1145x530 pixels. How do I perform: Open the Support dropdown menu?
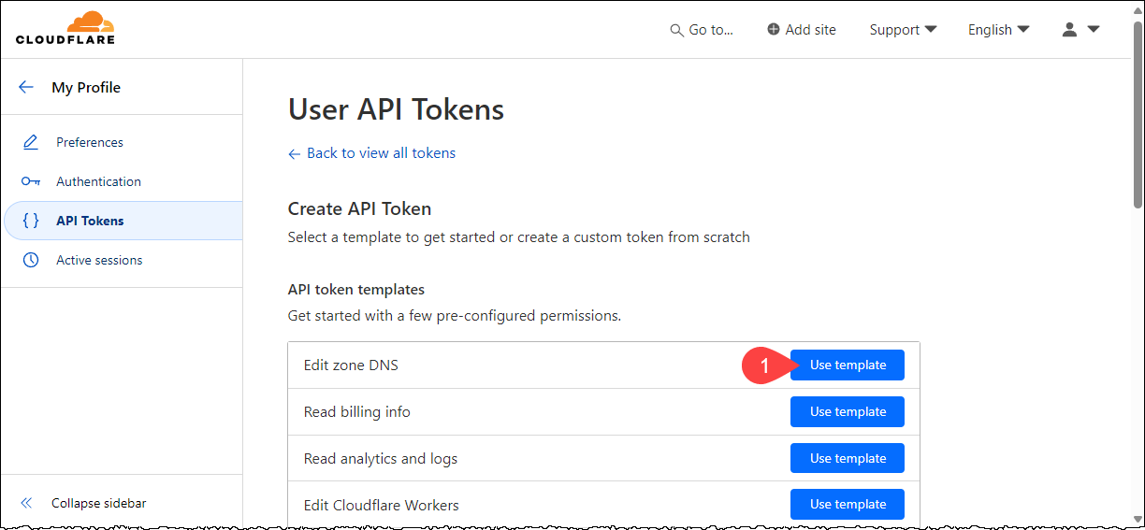point(903,30)
